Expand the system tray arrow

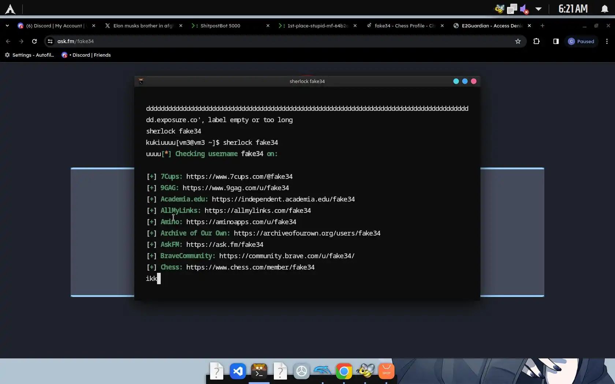coord(538,9)
